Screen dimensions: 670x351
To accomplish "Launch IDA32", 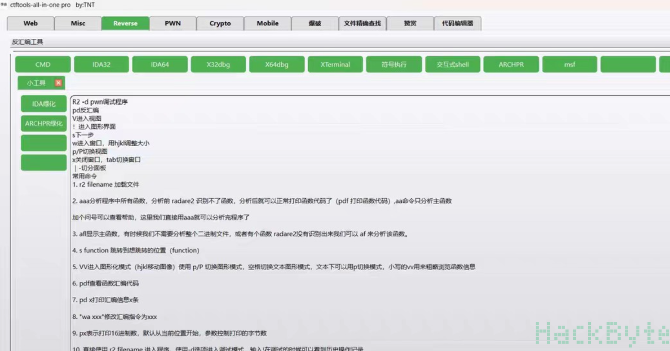I will pos(101,64).
